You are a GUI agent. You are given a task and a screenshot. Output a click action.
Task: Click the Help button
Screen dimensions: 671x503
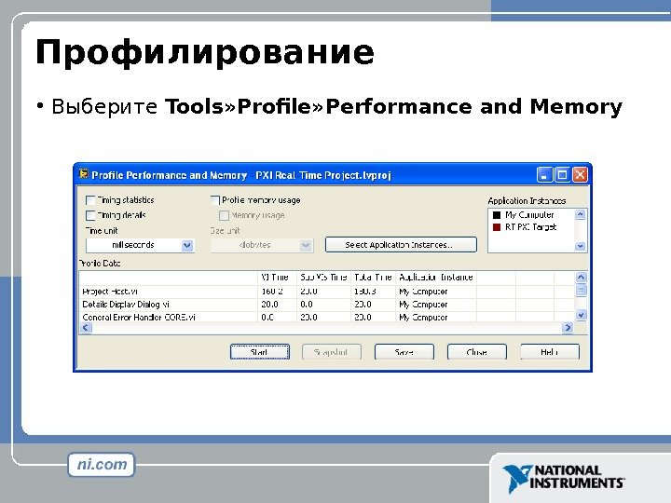click(x=550, y=352)
